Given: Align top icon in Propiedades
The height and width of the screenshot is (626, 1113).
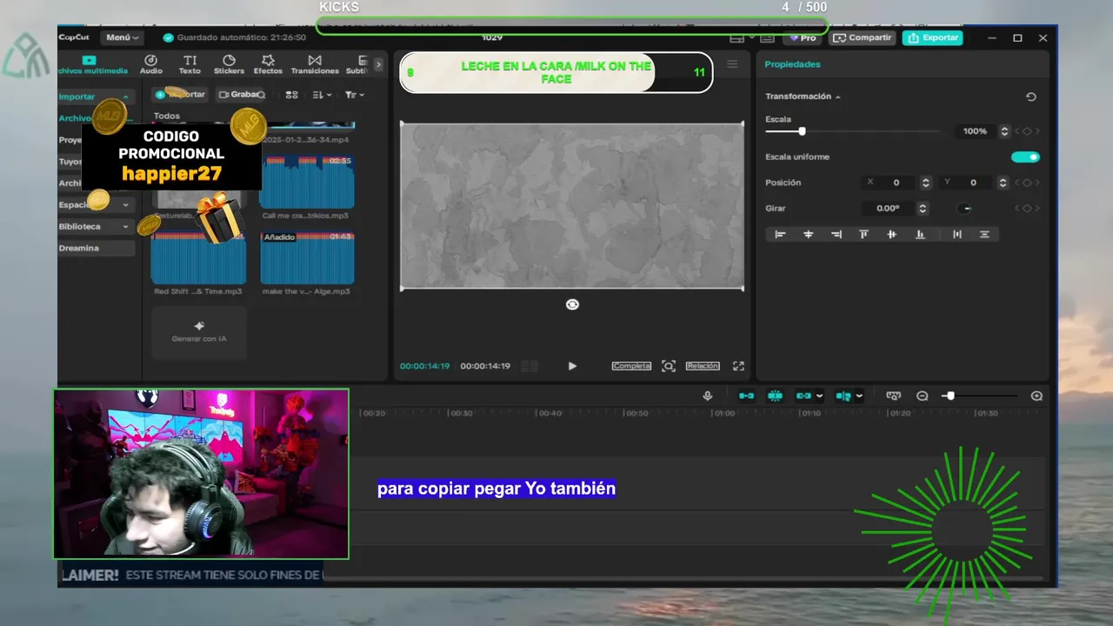Looking at the screenshot, I should tap(863, 234).
